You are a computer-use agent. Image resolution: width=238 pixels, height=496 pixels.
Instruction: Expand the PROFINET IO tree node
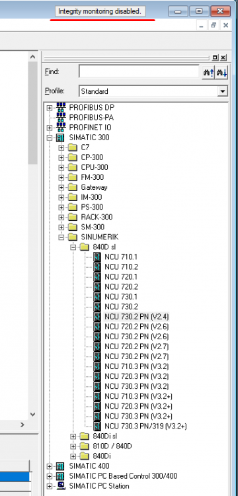(50, 128)
